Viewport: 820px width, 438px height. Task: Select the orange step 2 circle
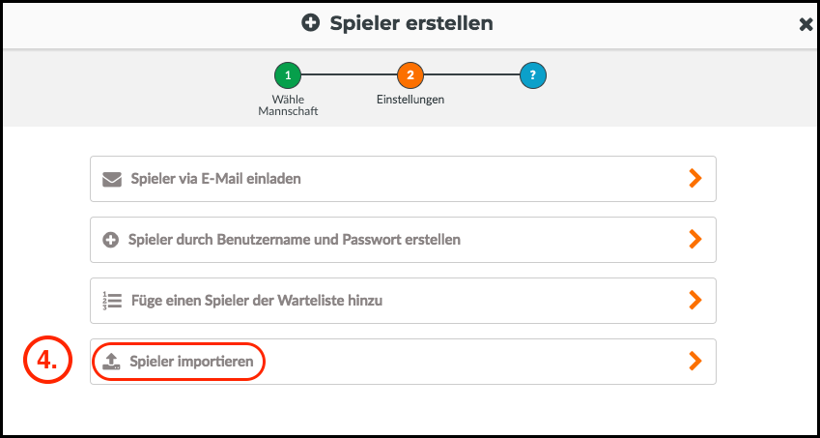(410, 75)
